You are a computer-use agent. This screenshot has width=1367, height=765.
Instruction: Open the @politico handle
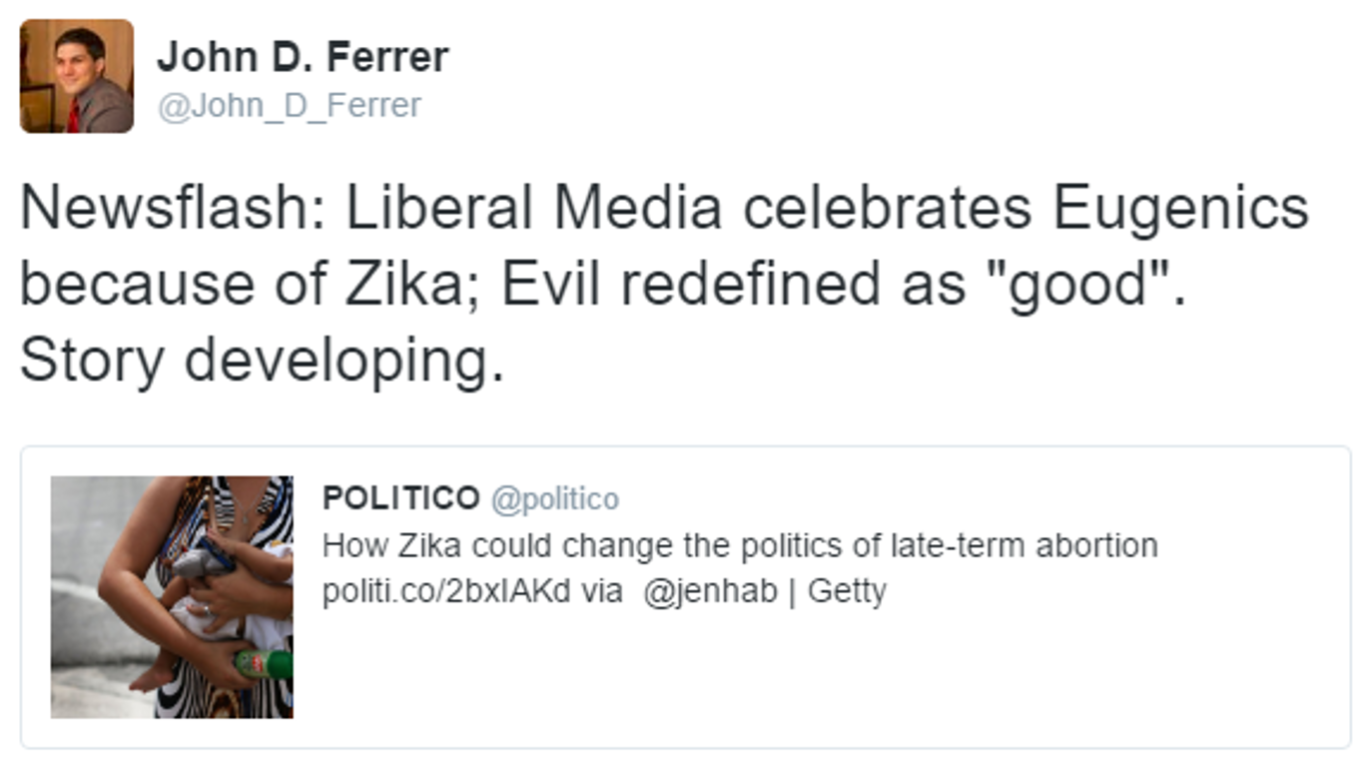[x=554, y=498]
